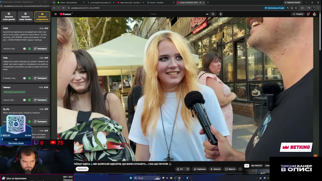Viewport: 322px width, 181px height.
Task: Go back in the Chrome browser
Action: [54, 8]
